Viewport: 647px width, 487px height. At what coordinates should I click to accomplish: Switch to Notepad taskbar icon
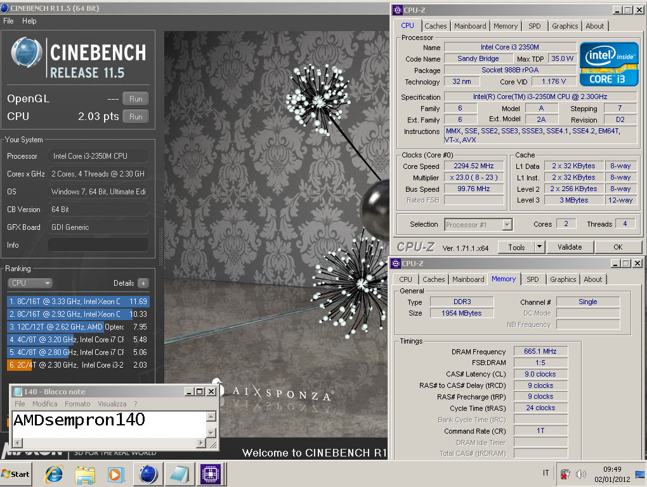180,474
